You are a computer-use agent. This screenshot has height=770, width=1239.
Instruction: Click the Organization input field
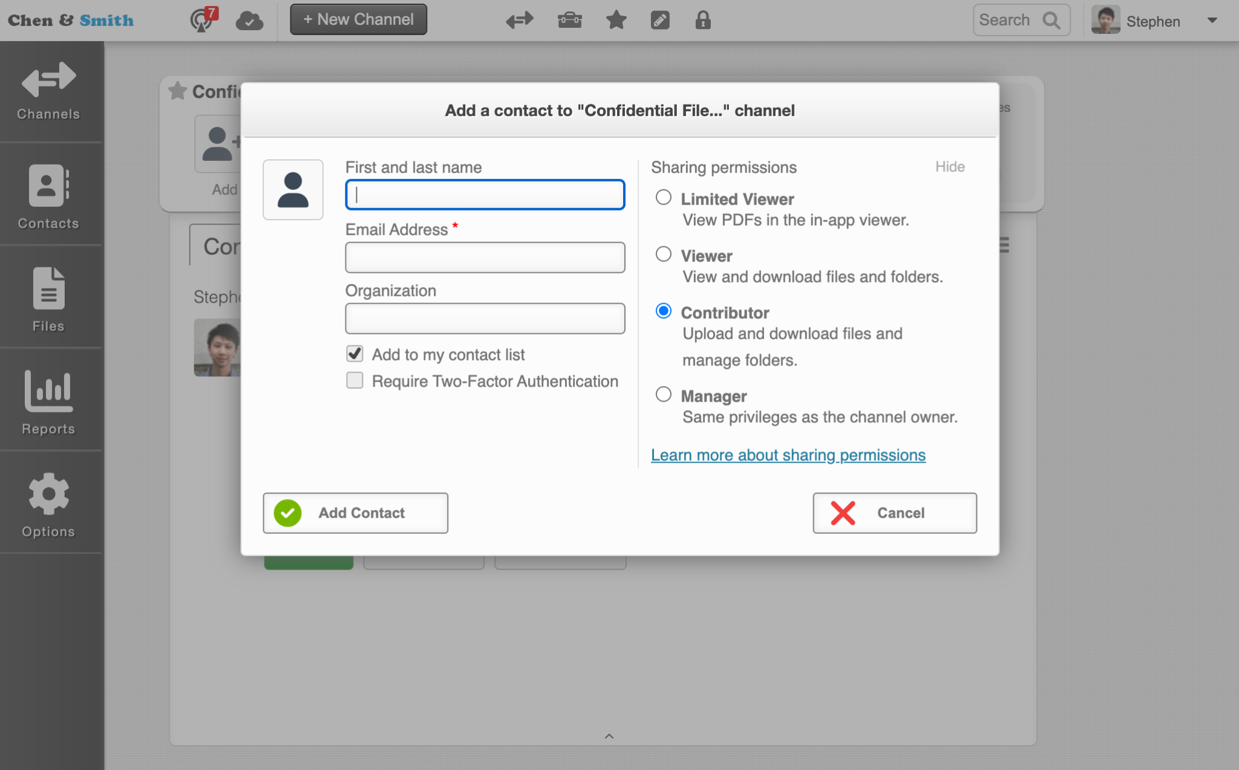(484, 318)
